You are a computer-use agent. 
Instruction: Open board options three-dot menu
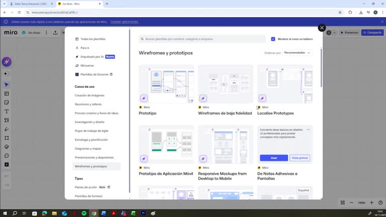(46, 33)
